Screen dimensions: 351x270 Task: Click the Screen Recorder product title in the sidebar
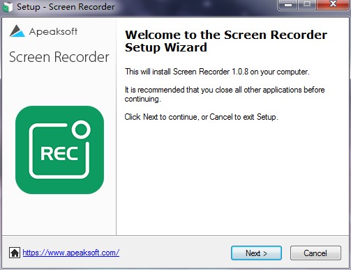coord(59,57)
